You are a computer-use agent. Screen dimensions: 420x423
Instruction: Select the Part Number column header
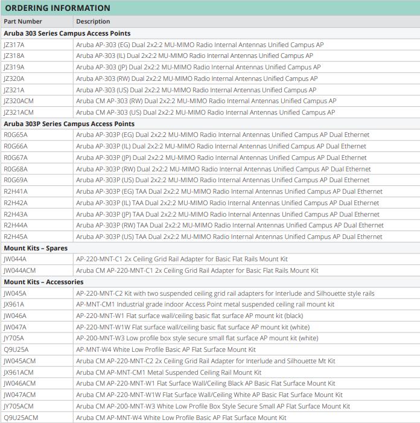point(23,21)
